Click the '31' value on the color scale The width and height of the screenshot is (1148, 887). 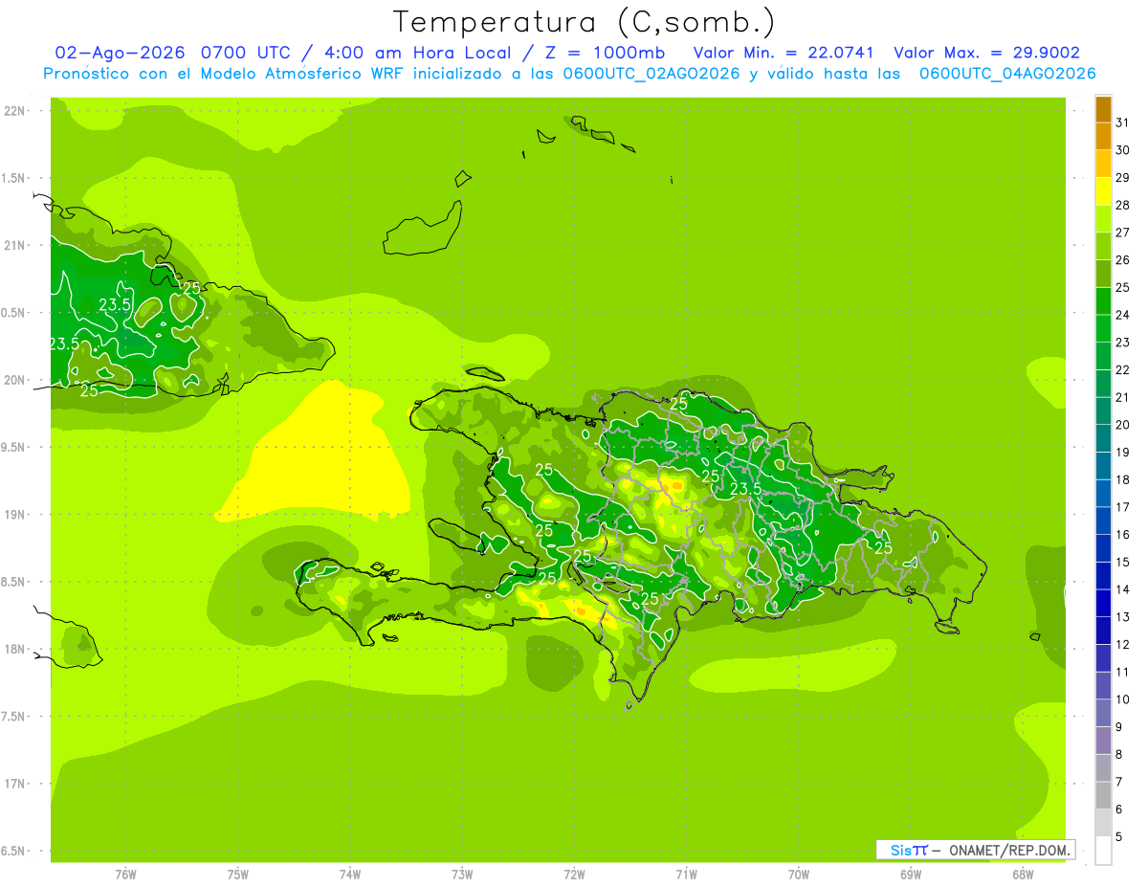[x=1122, y=122]
